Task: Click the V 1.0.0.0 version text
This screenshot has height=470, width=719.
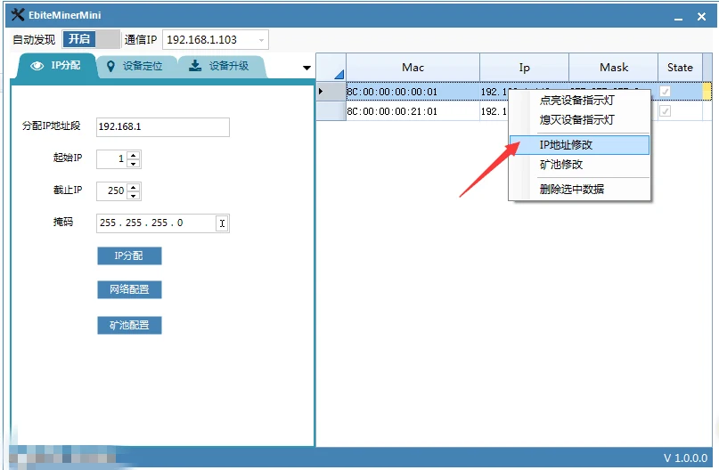Action: click(685, 458)
